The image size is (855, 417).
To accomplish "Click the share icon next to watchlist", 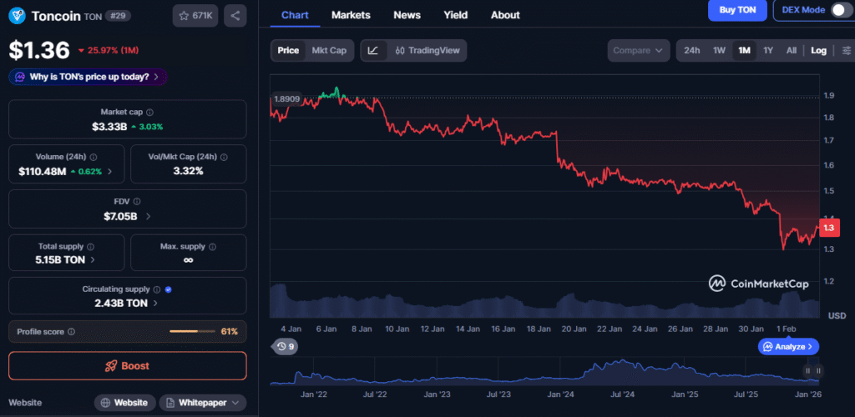I will [x=235, y=15].
